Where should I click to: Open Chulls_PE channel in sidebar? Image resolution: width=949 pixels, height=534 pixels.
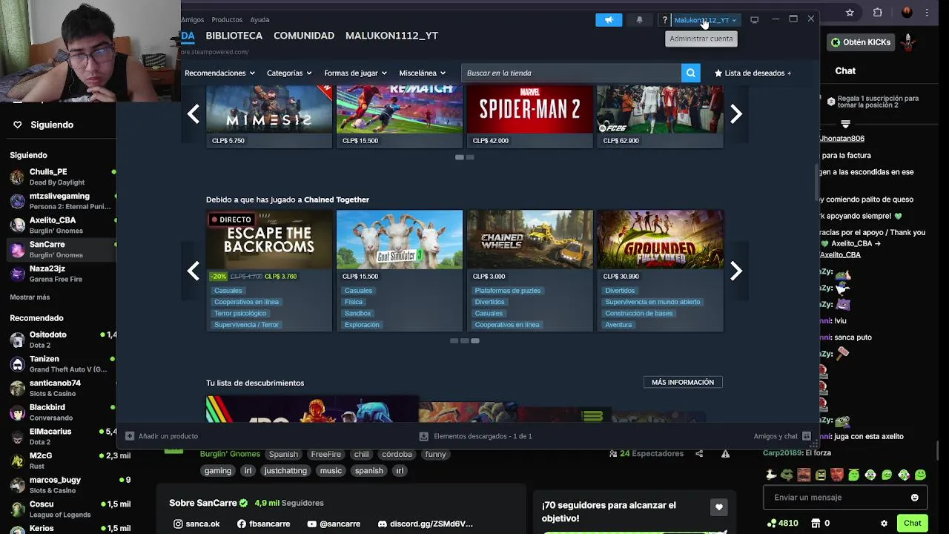point(59,177)
